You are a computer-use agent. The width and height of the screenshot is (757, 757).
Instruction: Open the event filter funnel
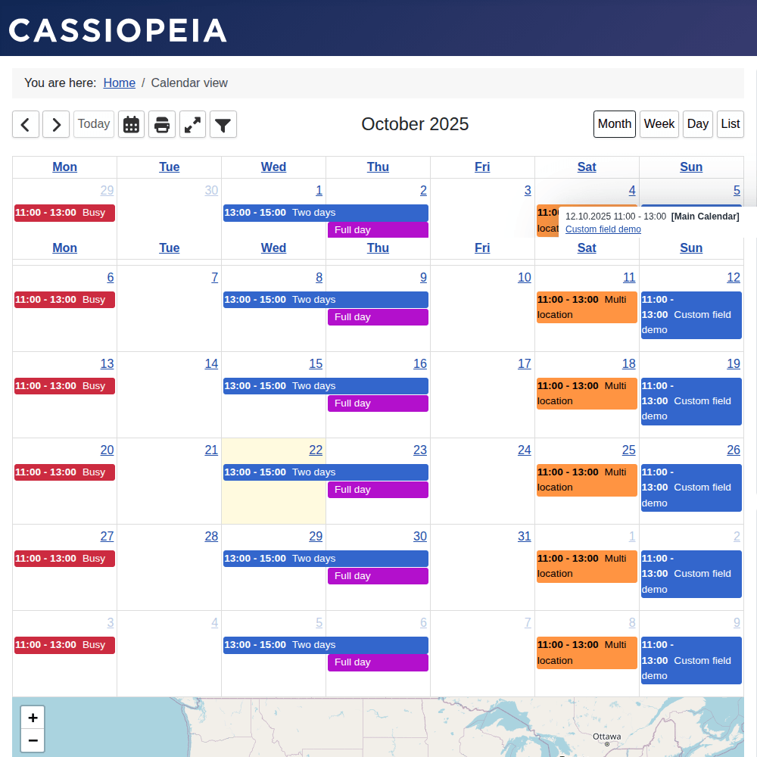(223, 124)
